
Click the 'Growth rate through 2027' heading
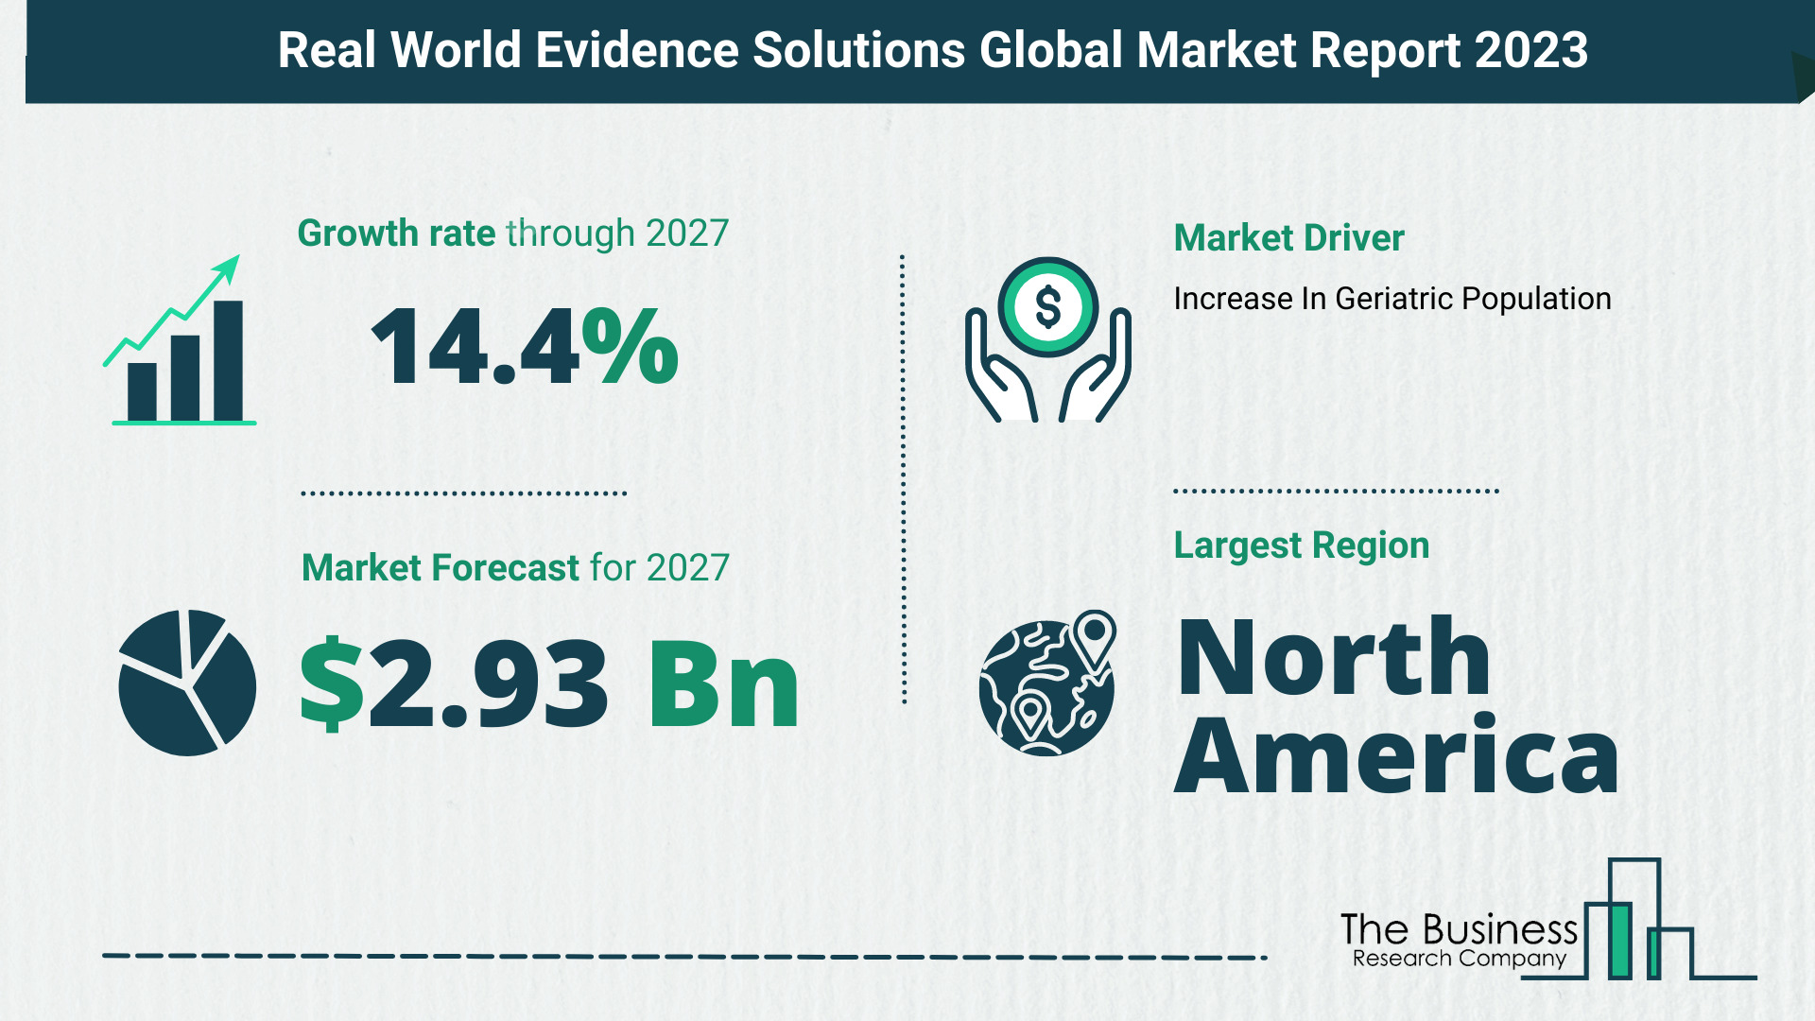pyautogui.click(x=513, y=233)
